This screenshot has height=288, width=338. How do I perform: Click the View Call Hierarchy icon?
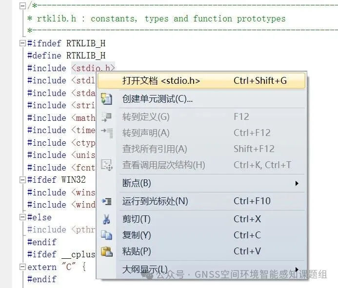coord(106,165)
